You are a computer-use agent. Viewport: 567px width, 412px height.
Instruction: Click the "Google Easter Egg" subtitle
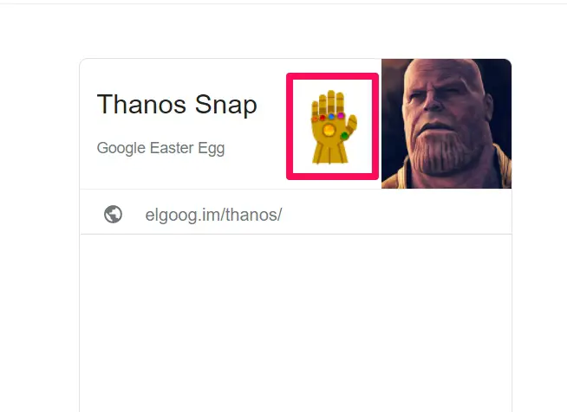tap(161, 148)
